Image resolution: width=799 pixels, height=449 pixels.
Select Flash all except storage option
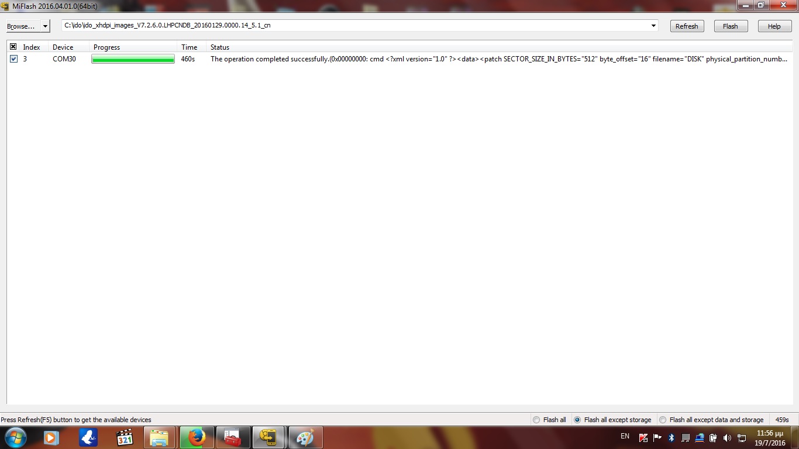click(612, 420)
